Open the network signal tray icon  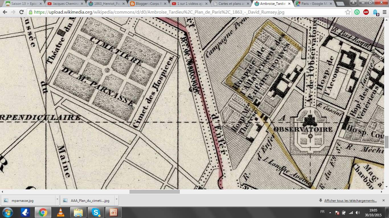point(351,212)
